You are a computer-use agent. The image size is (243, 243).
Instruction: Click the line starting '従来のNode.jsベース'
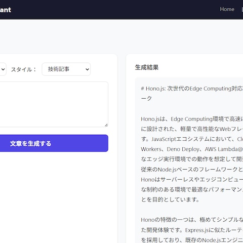pos(192,170)
